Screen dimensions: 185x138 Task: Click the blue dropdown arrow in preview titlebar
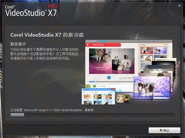103,41
